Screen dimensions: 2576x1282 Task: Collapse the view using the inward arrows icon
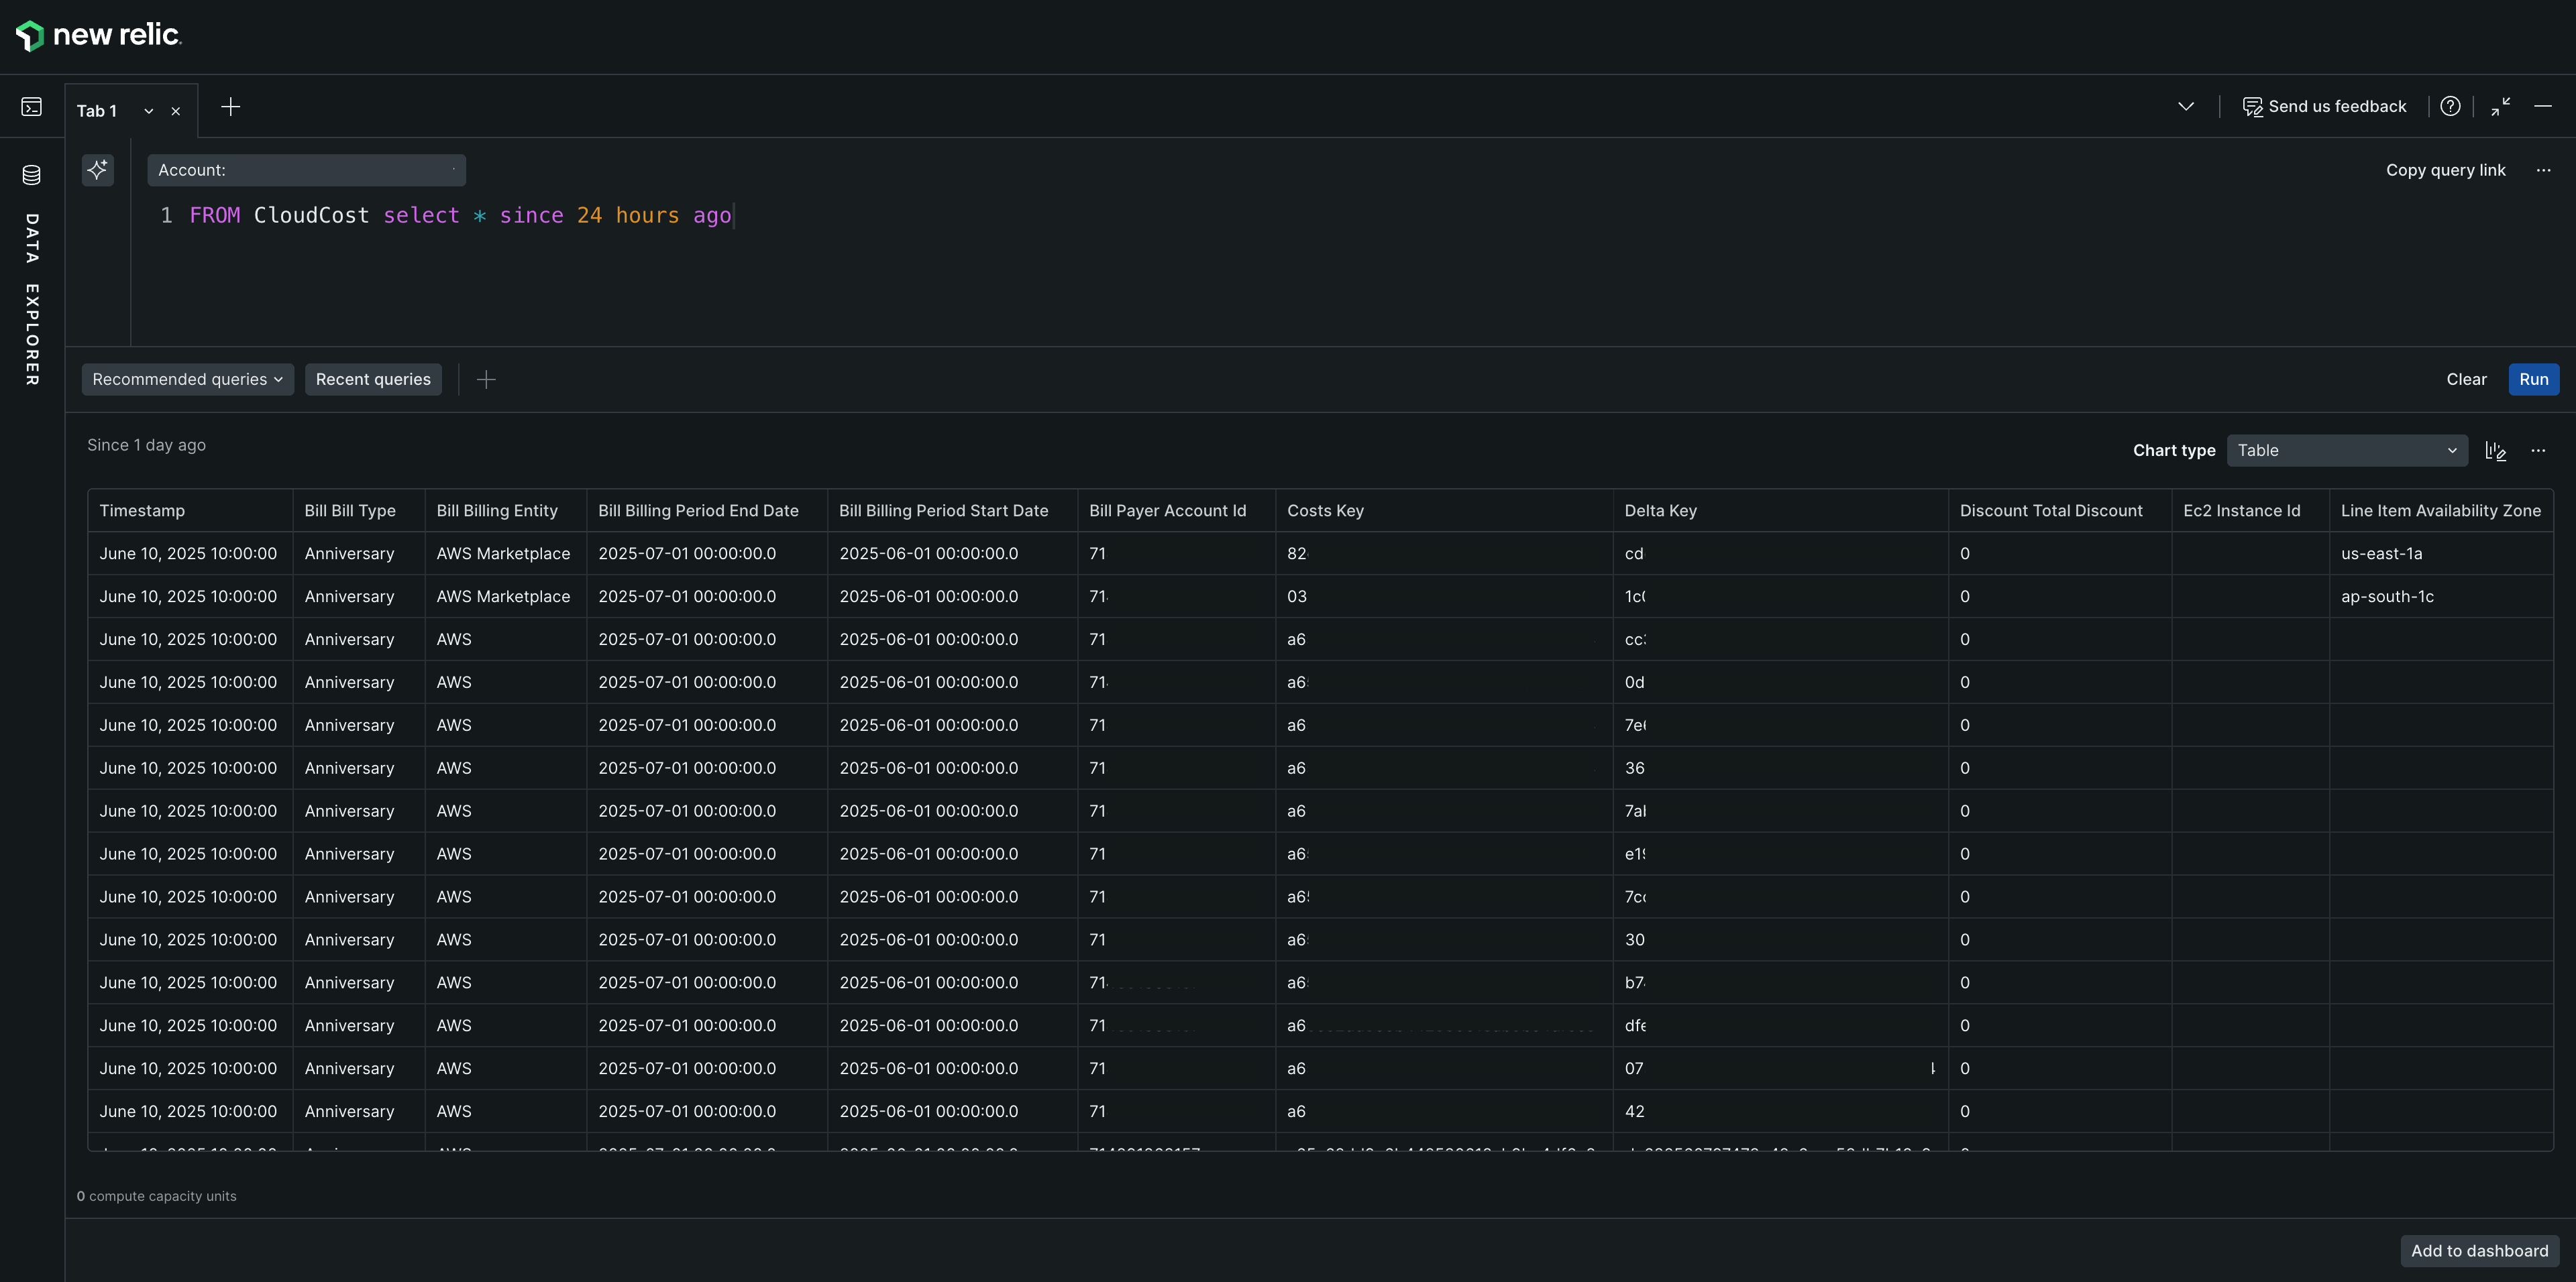2500,106
